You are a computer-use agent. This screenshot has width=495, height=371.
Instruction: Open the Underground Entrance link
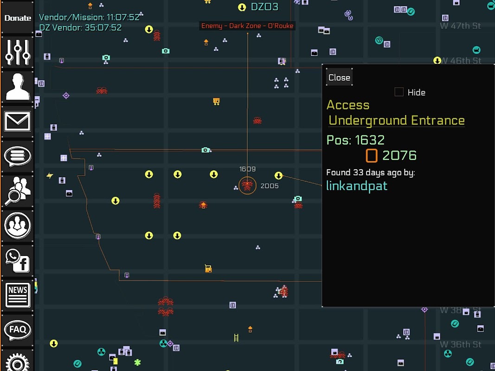coord(397,121)
